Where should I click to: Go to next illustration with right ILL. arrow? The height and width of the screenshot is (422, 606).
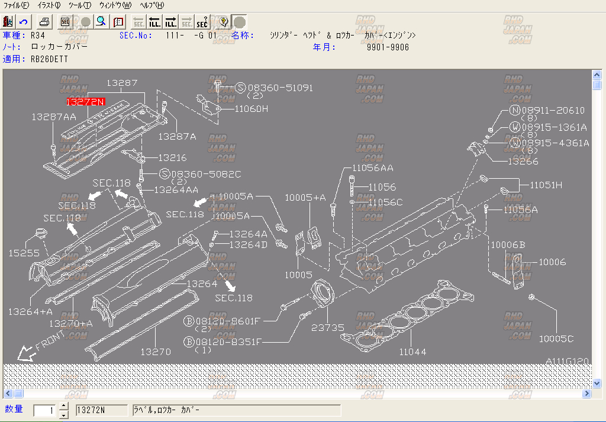tap(170, 22)
